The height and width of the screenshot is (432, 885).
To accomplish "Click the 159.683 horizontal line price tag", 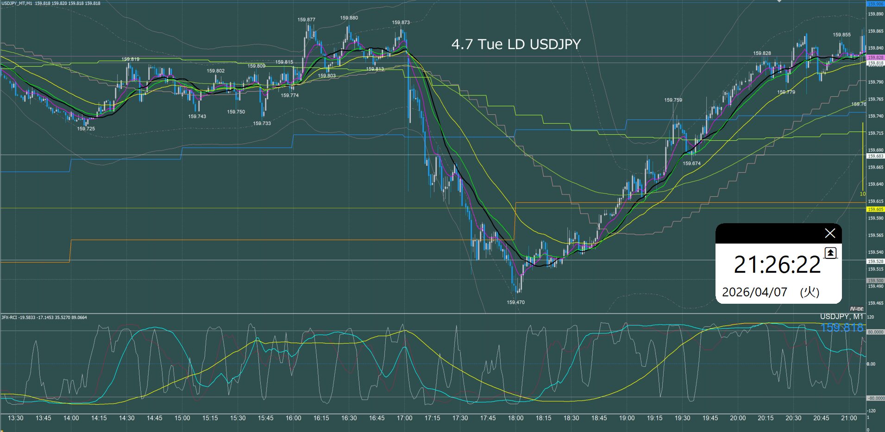I will [x=875, y=157].
